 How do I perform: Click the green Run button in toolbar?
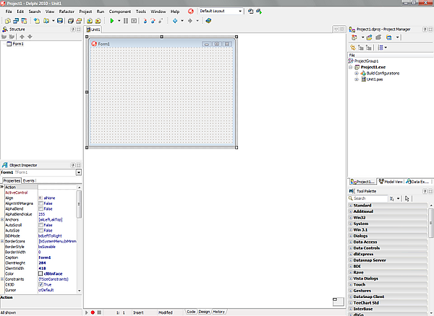(x=111, y=22)
